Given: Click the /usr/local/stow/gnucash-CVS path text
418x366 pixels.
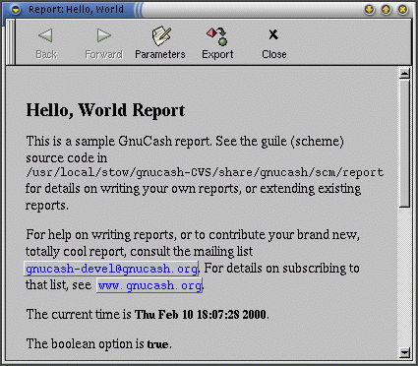Looking at the screenshot, I should click(205, 172).
